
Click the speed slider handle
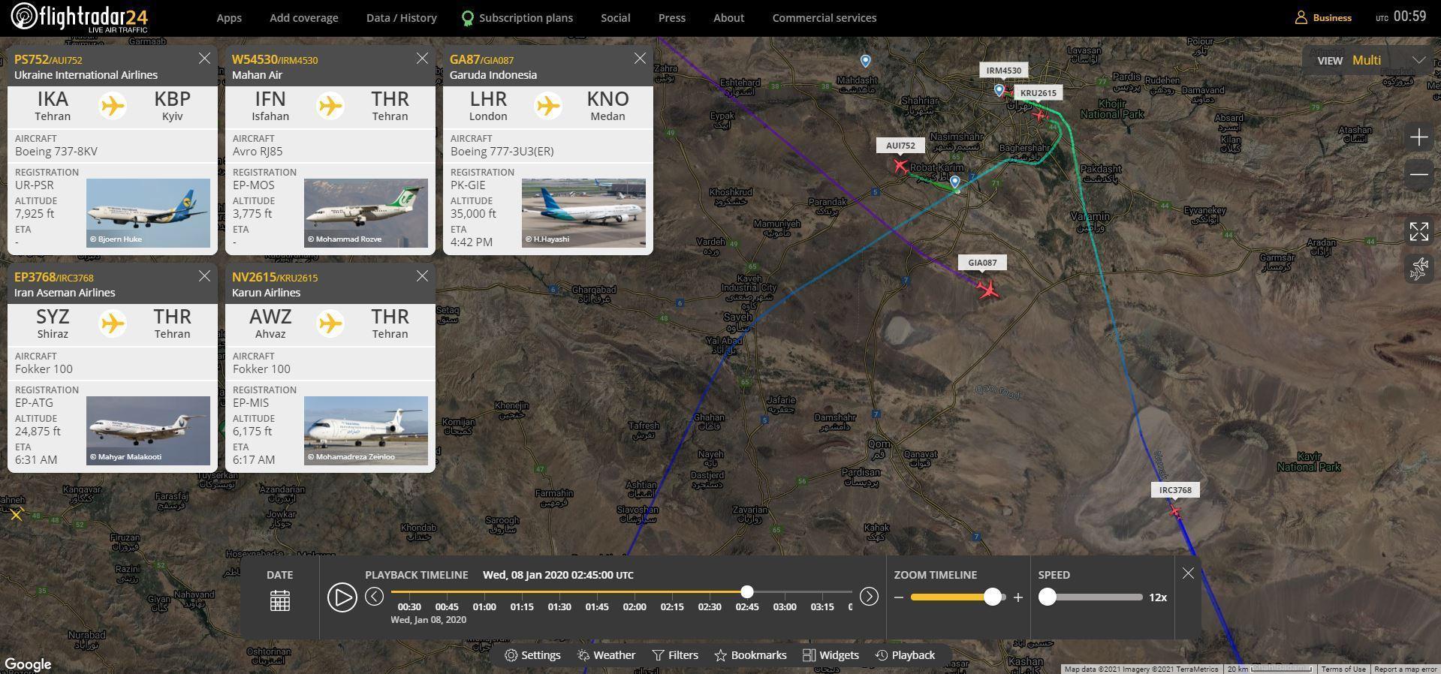coord(1048,597)
